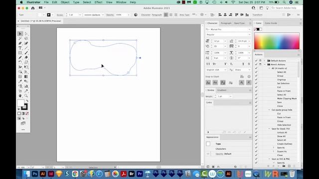Expand the Default Actions folder
The width and height of the screenshot is (319, 179).
(264, 61)
